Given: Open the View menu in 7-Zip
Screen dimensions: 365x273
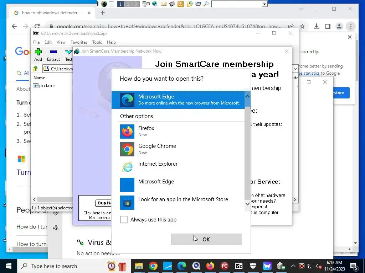Looking at the screenshot, I should click(x=61, y=42).
